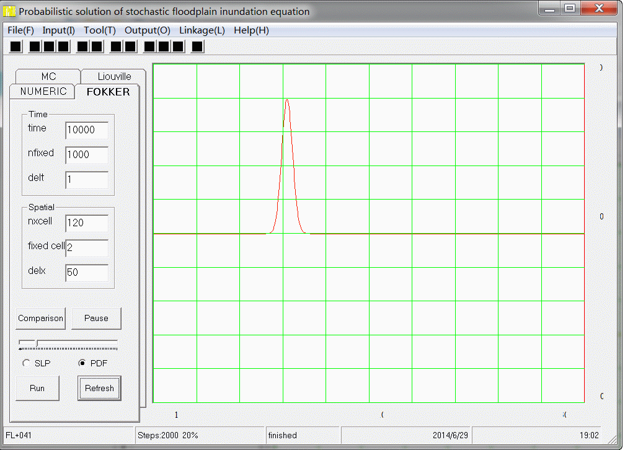Click the ninth toolbar icon from left
This screenshot has height=450, width=625.
(149, 46)
